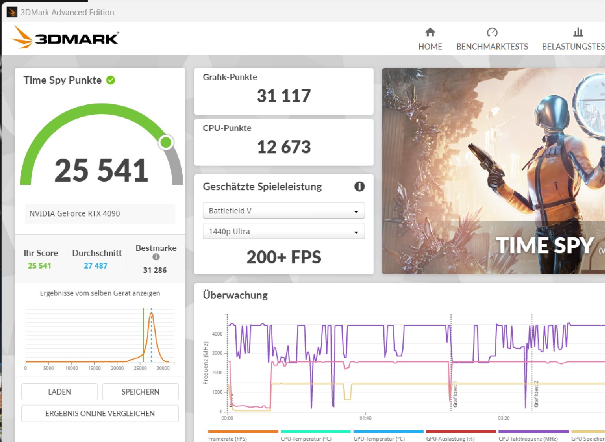Viewport: 605px width, 442px height.
Task: Expand the 1440p Ultra resolution dropdown
Action: point(284,232)
